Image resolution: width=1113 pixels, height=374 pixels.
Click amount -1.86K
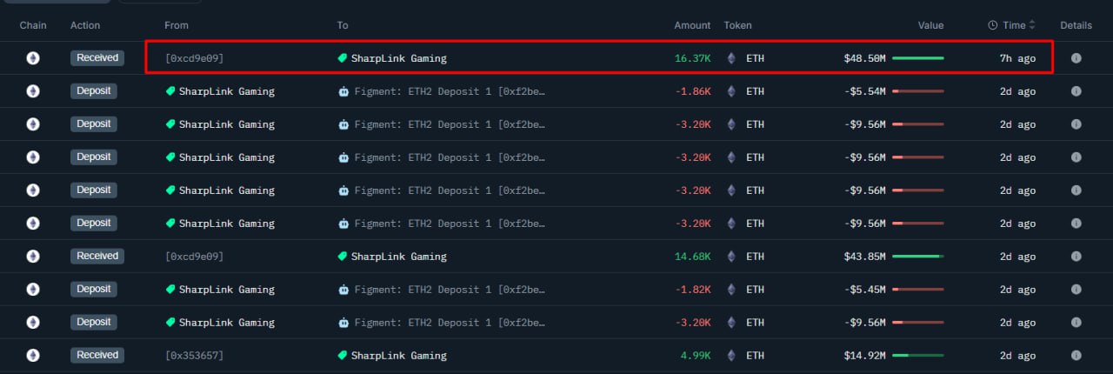point(693,91)
